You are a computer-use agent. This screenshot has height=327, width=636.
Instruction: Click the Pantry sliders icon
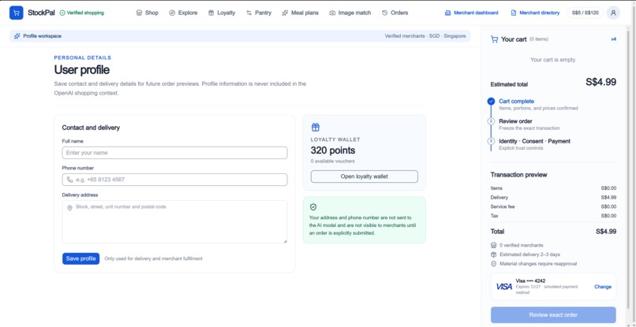pyautogui.click(x=249, y=13)
